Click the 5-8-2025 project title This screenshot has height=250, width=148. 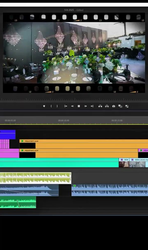69,10
